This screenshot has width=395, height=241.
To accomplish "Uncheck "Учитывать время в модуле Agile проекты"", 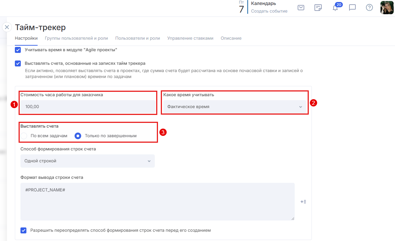I will click(18, 50).
